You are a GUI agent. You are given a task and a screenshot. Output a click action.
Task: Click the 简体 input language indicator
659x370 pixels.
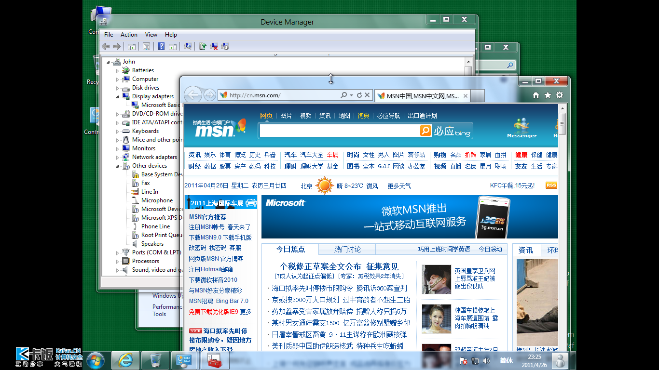[506, 360]
